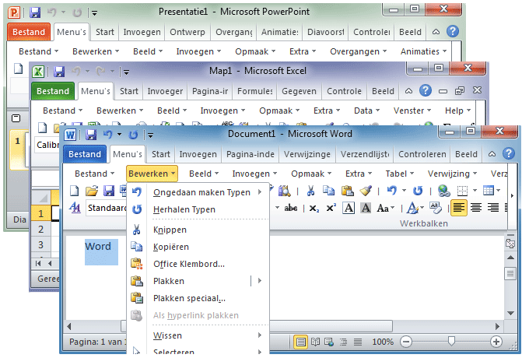Click the Paste clipboard icon in Word toolbar

coord(347,191)
